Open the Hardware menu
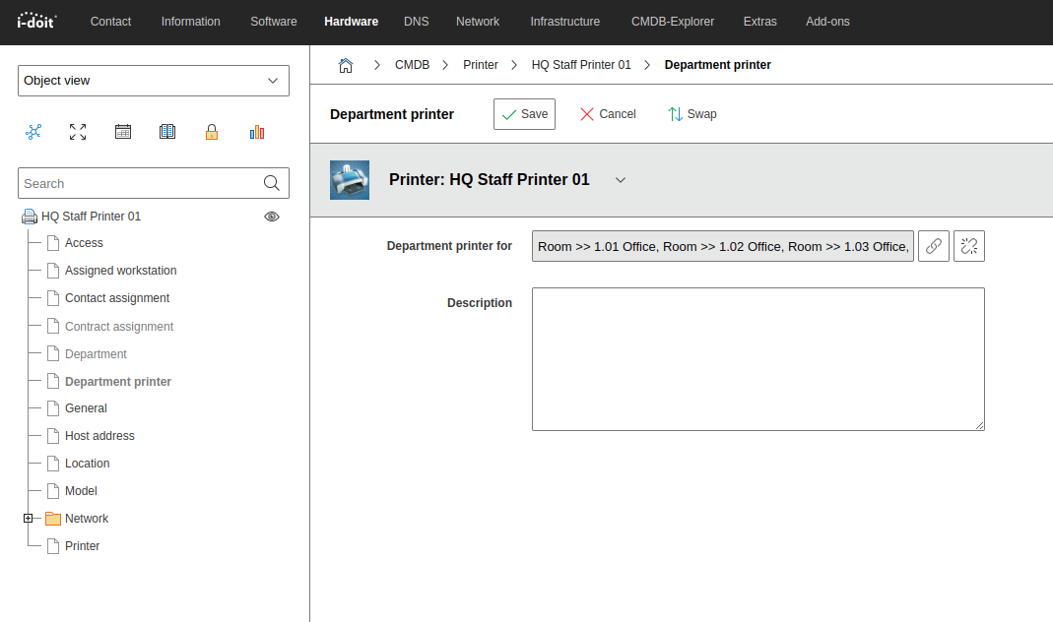This screenshot has height=622, width=1053. click(351, 22)
